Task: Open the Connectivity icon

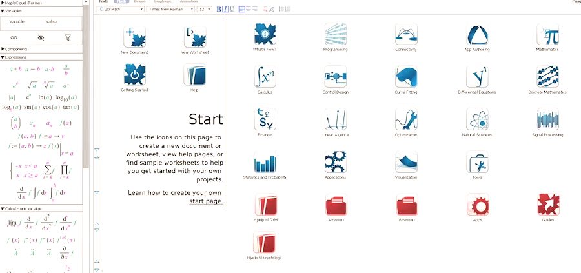Action: [x=406, y=34]
